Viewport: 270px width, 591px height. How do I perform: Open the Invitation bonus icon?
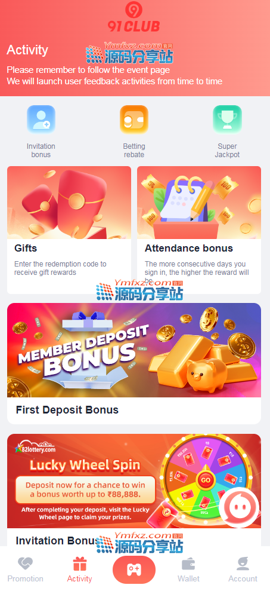tap(41, 120)
